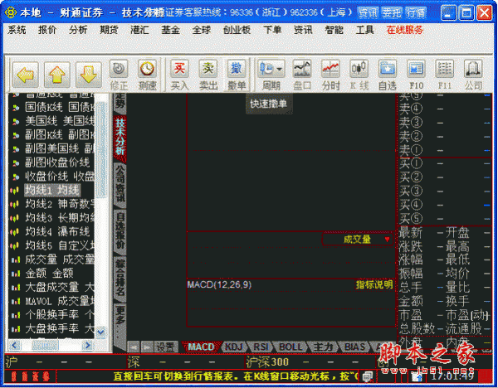This screenshot has height=388, width=498.
Task: Open the 智能 menu
Action: 334,30
